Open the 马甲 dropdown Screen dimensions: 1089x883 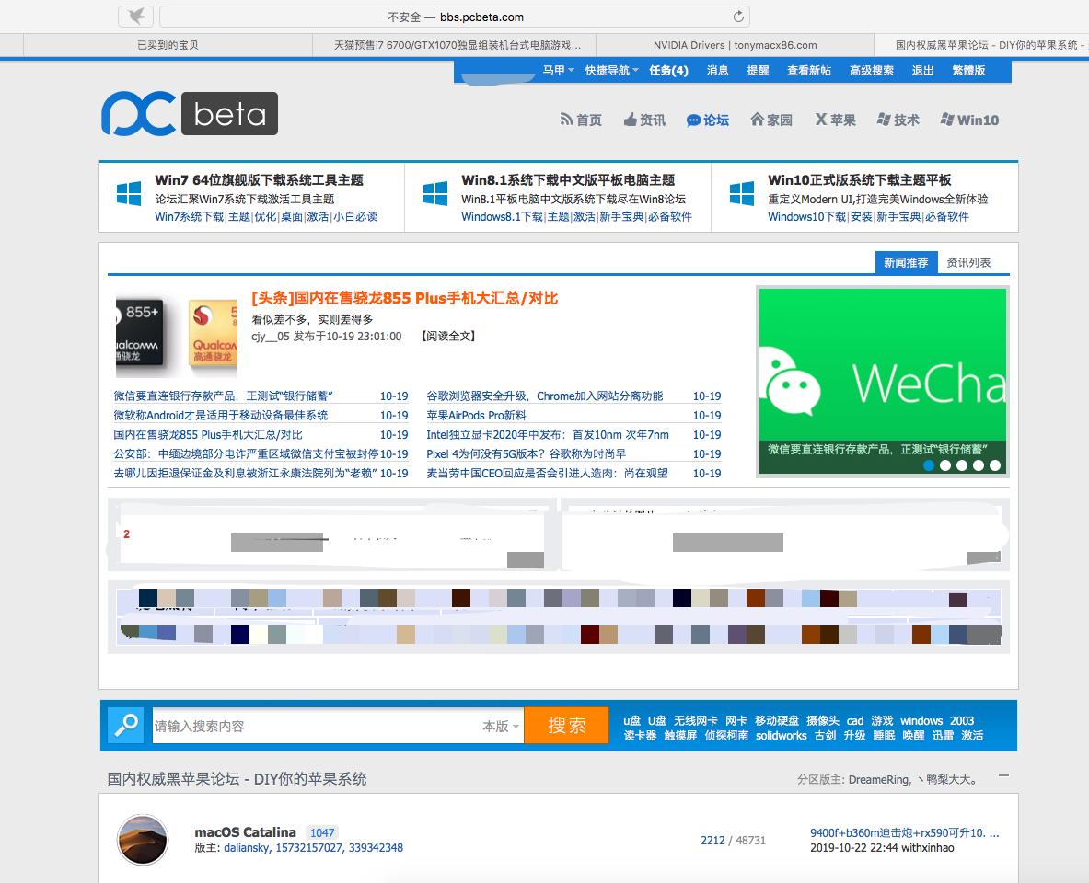[x=556, y=71]
